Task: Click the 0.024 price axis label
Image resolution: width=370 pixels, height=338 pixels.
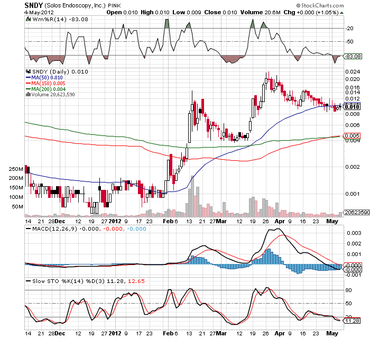Action: (353, 71)
